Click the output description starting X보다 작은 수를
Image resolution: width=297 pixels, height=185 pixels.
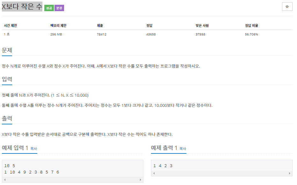[x=87, y=134]
